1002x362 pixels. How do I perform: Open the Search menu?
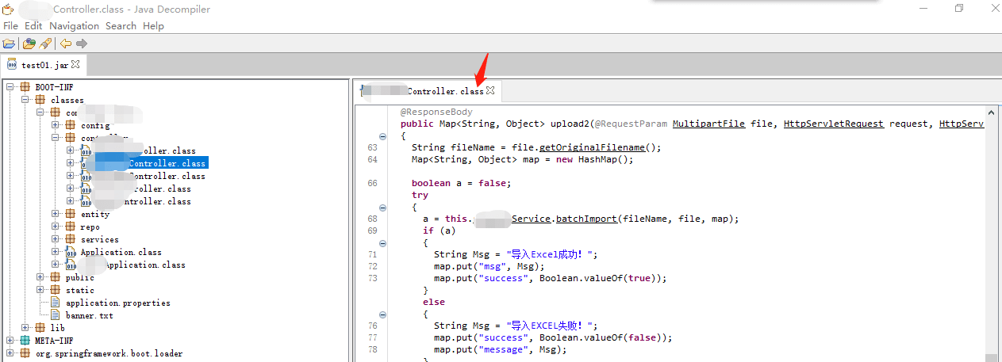click(x=121, y=26)
